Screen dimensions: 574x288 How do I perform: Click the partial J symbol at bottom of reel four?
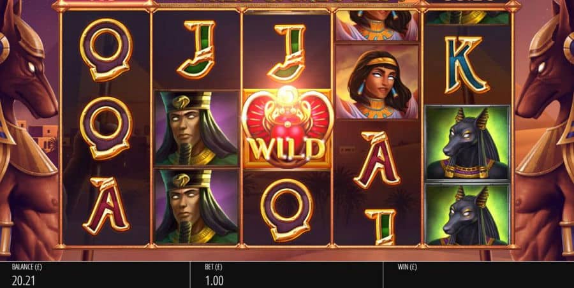tap(380, 227)
